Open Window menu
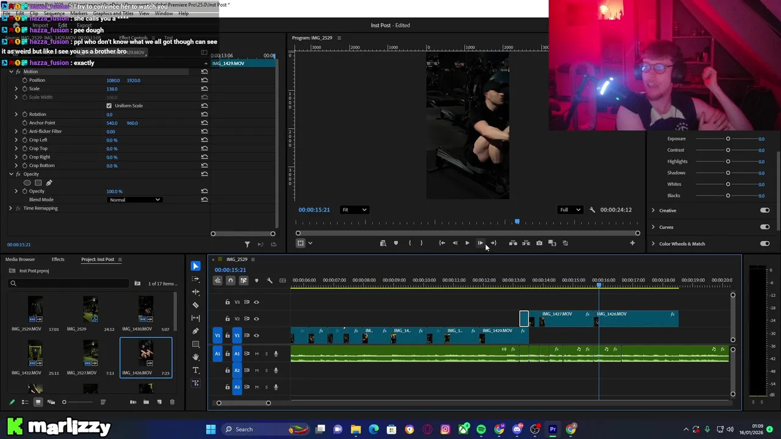Image resolution: width=781 pixels, height=439 pixels. coord(164,13)
